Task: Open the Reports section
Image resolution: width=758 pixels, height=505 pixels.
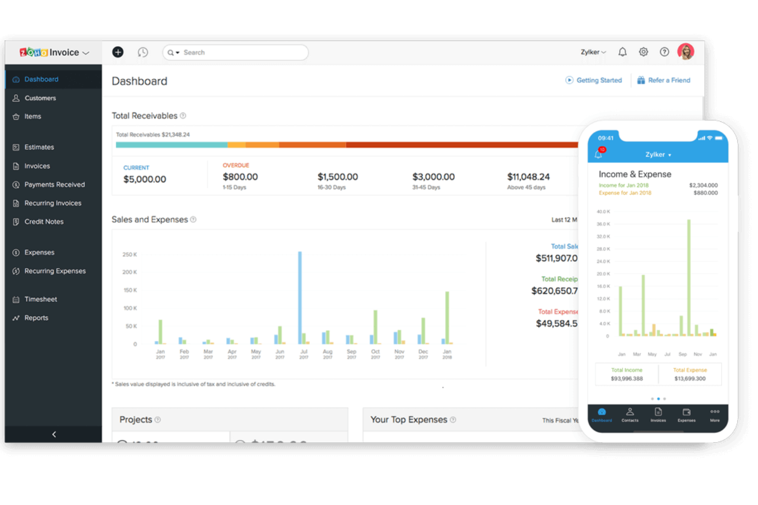Action: coord(36,317)
